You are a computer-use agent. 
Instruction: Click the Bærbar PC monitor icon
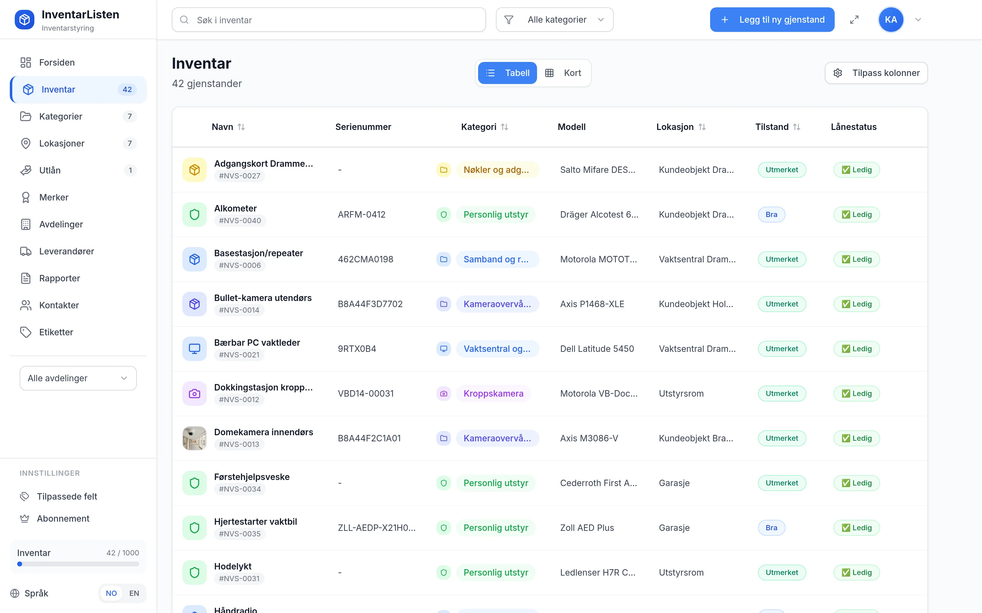tap(194, 349)
